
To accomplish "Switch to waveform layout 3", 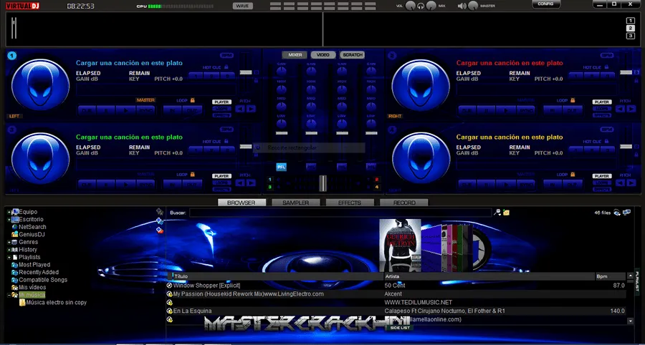I will coord(630,36).
